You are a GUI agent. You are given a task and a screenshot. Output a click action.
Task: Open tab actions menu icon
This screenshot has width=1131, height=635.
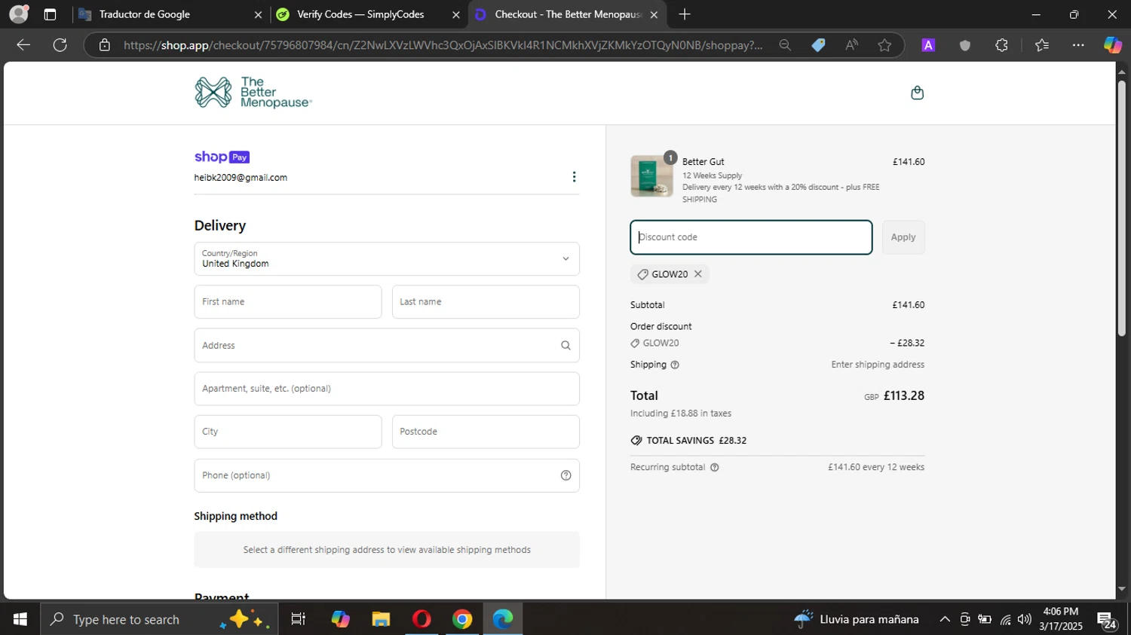pos(50,14)
